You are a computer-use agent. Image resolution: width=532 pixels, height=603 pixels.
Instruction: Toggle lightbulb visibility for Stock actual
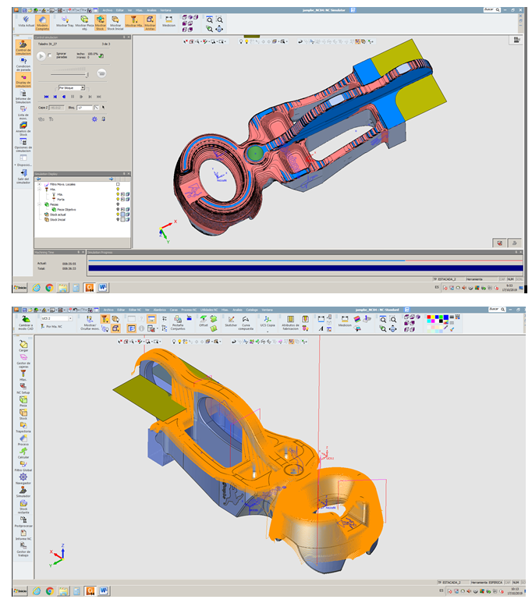click(118, 215)
